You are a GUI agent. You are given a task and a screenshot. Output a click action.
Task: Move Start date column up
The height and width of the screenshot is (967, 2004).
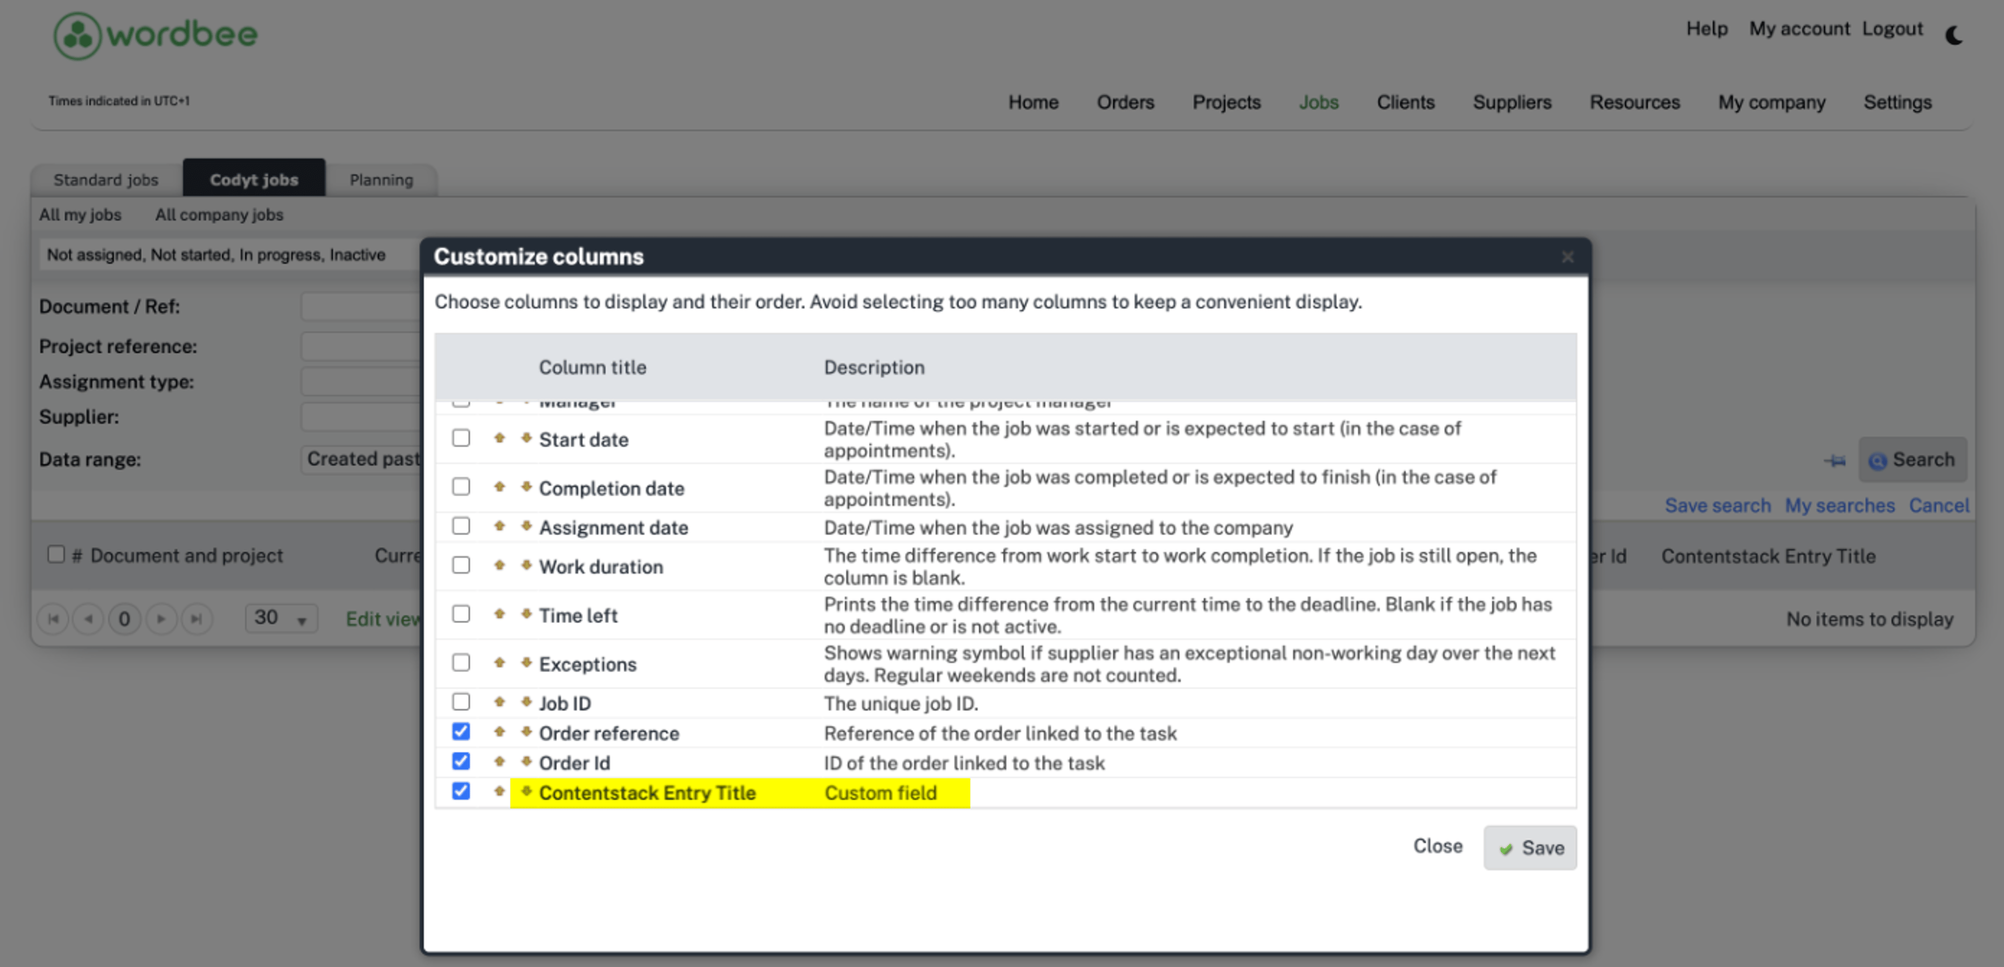click(499, 438)
